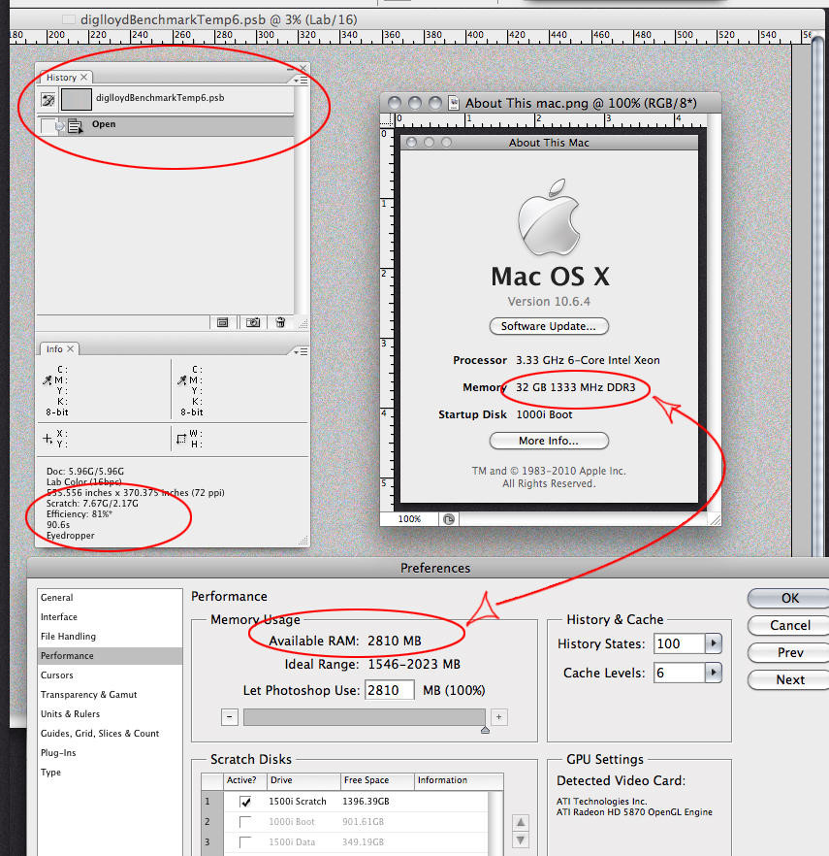
Task: Click the selection size icon beside W and H
Action: coord(181,439)
